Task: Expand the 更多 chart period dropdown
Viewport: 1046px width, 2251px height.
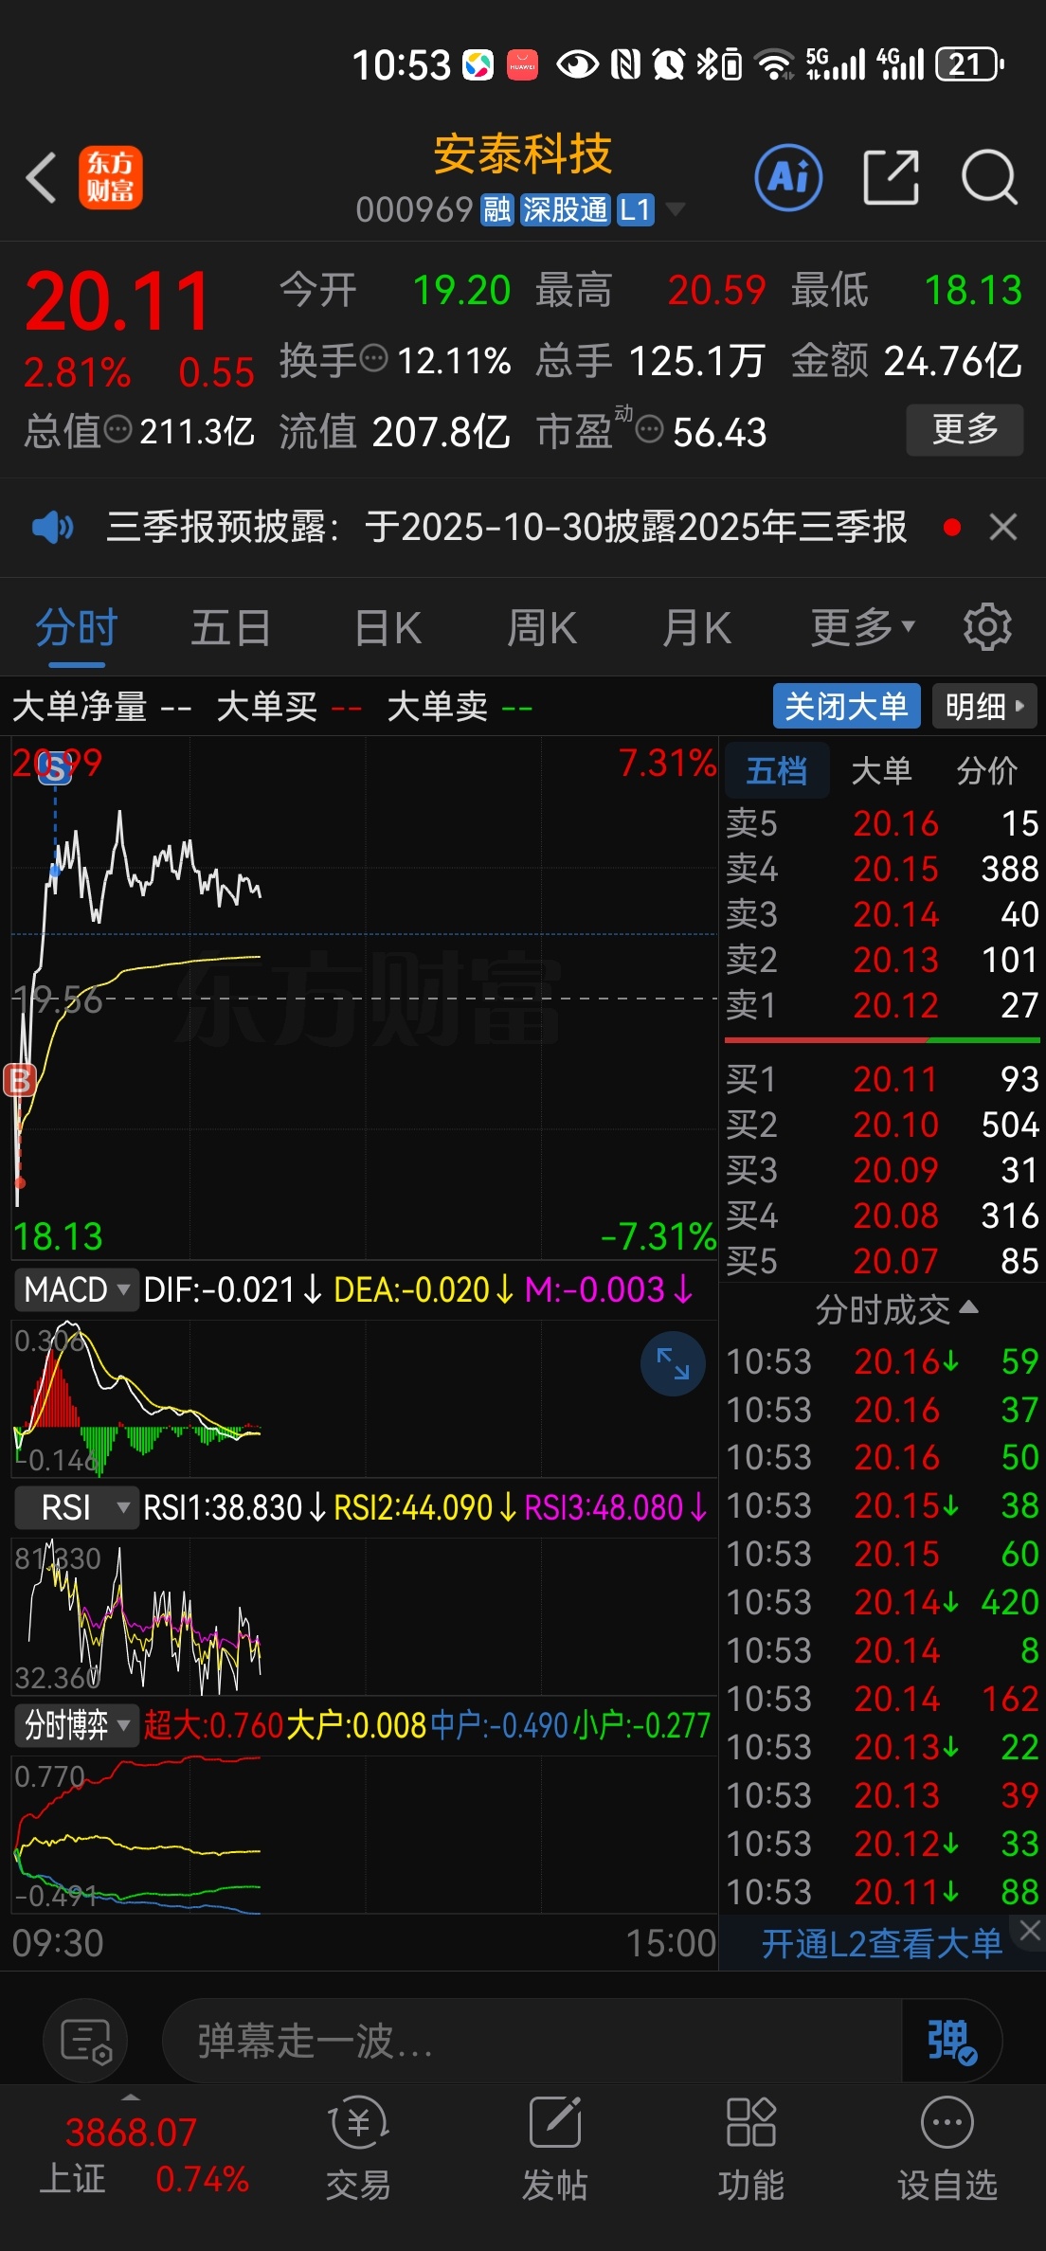Action: pyautogui.click(x=862, y=627)
